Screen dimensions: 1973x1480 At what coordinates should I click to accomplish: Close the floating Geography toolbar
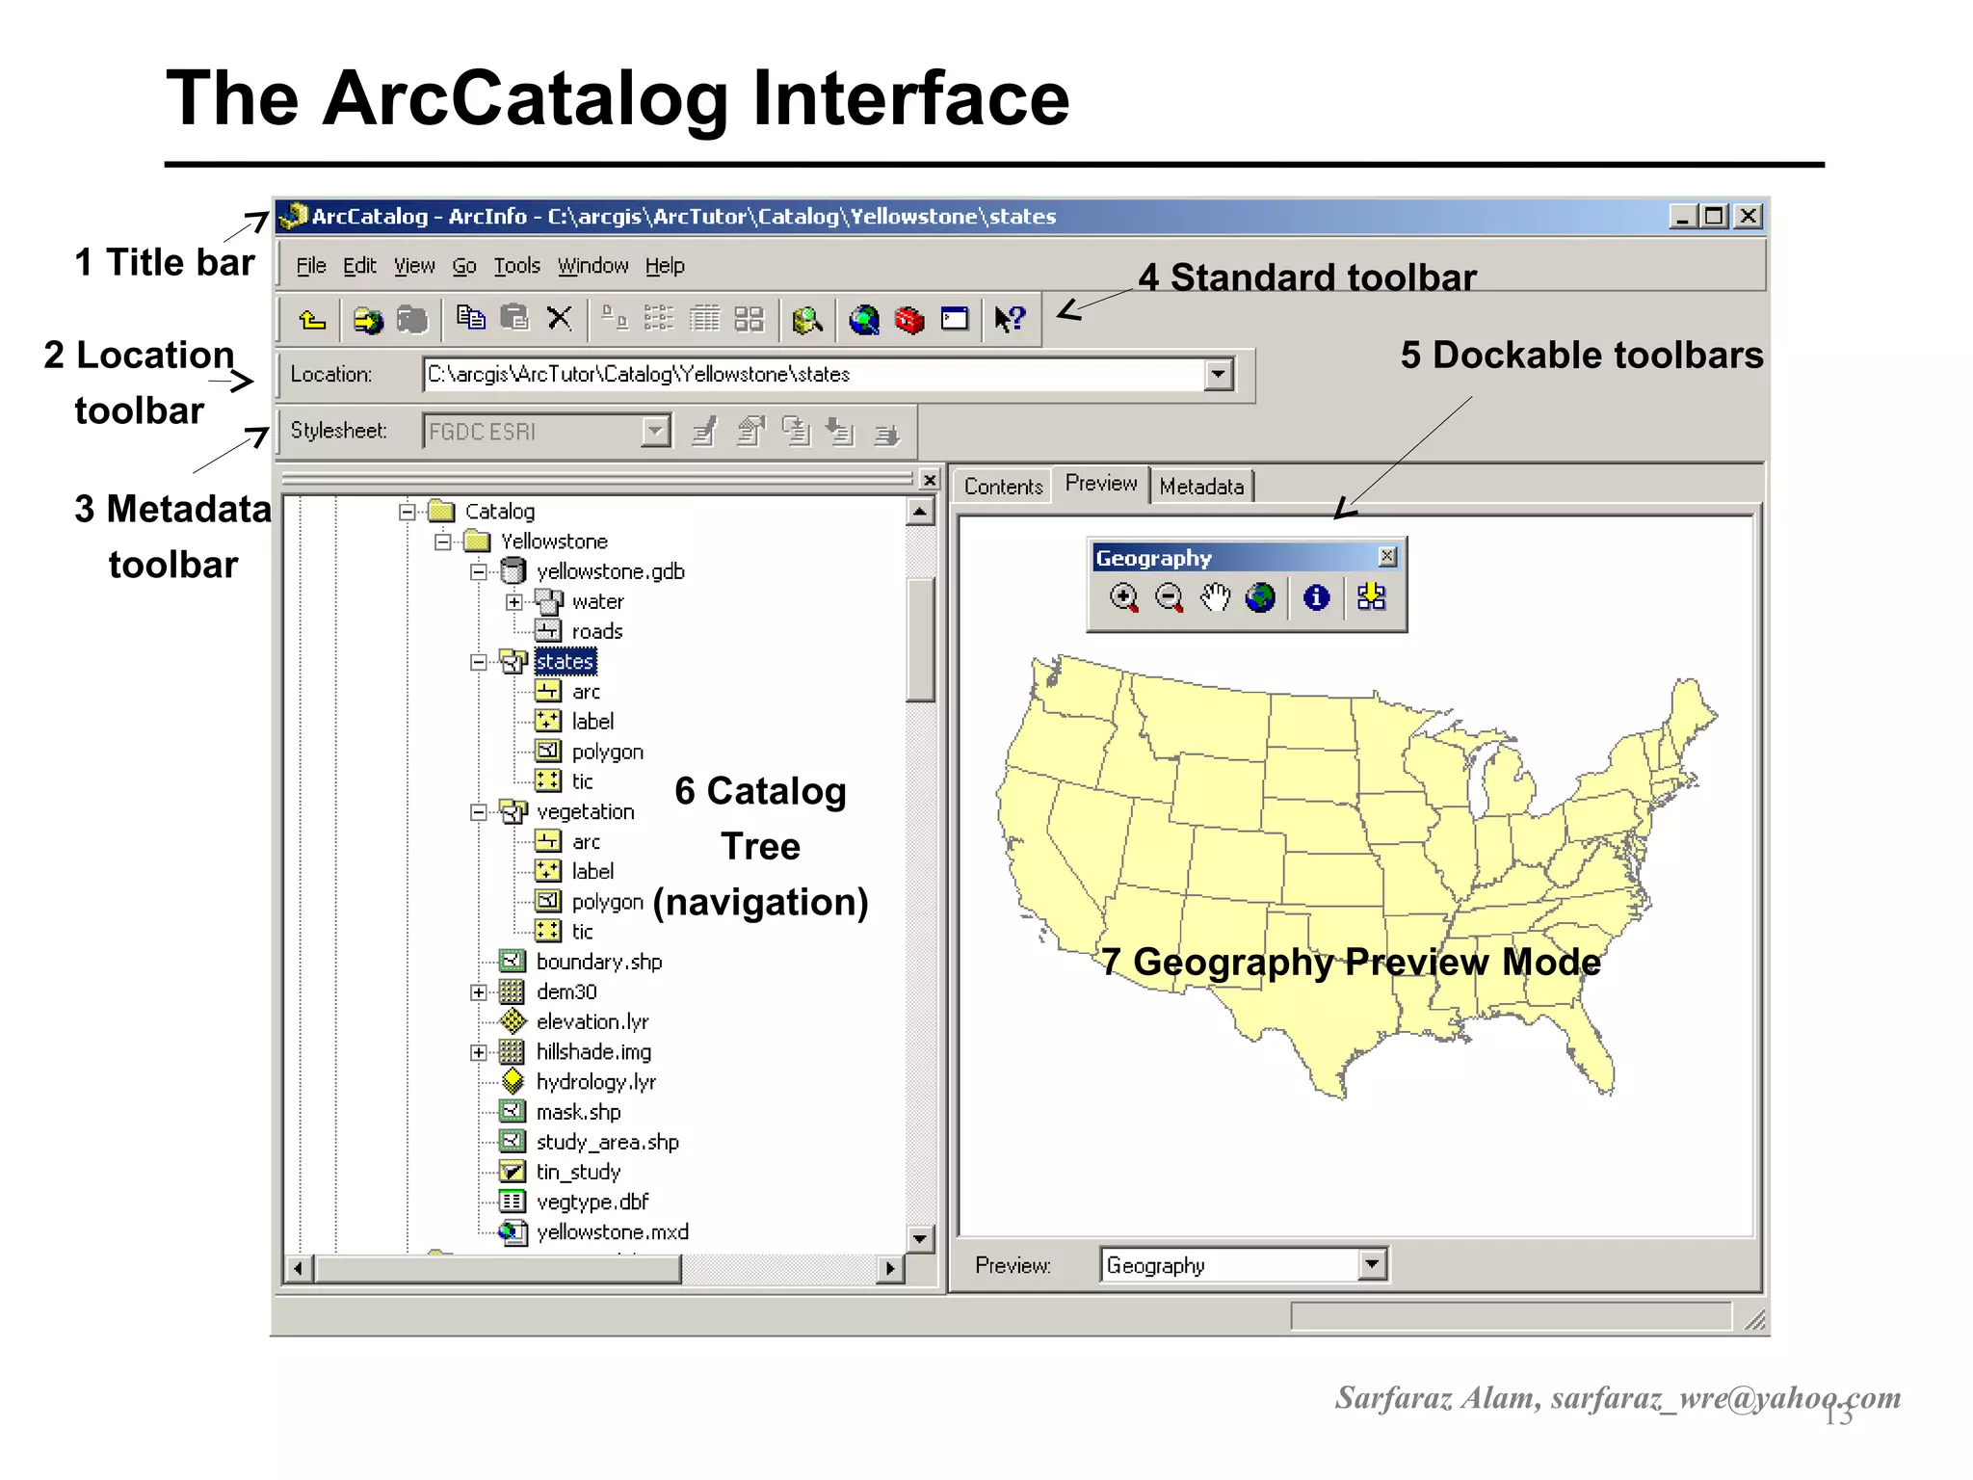pyautogui.click(x=1387, y=556)
